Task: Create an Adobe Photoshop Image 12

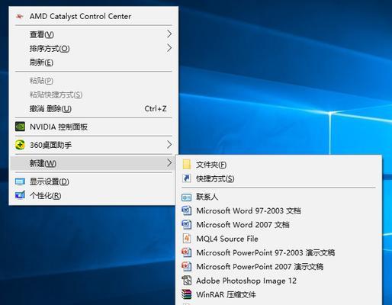Action: (x=278, y=281)
